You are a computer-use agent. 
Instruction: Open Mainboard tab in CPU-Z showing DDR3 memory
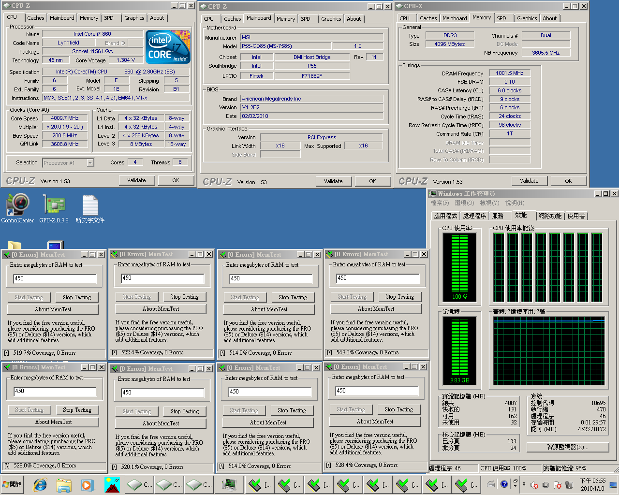tap(455, 18)
